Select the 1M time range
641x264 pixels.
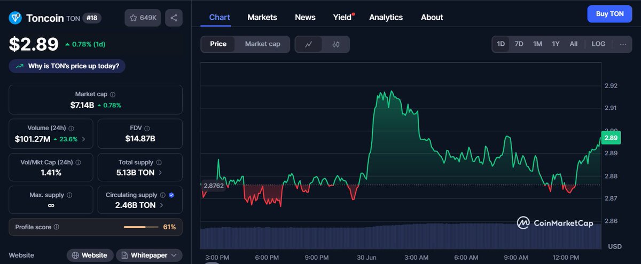(x=537, y=44)
